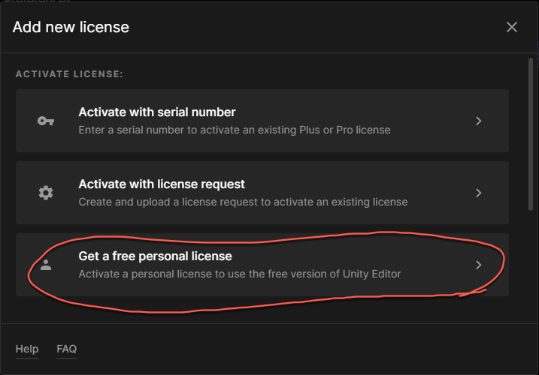Click the dialog's vertical scrollbar

coord(533,135)
